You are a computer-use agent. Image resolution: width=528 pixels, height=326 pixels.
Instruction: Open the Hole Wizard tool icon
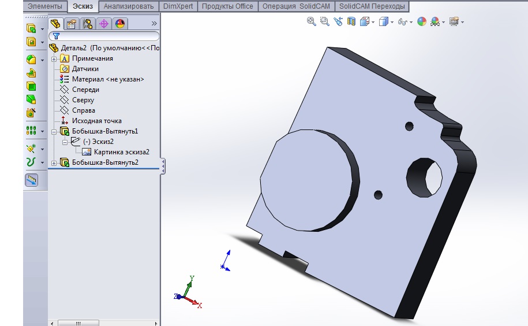pyautogui.click(x=31, y=112)
